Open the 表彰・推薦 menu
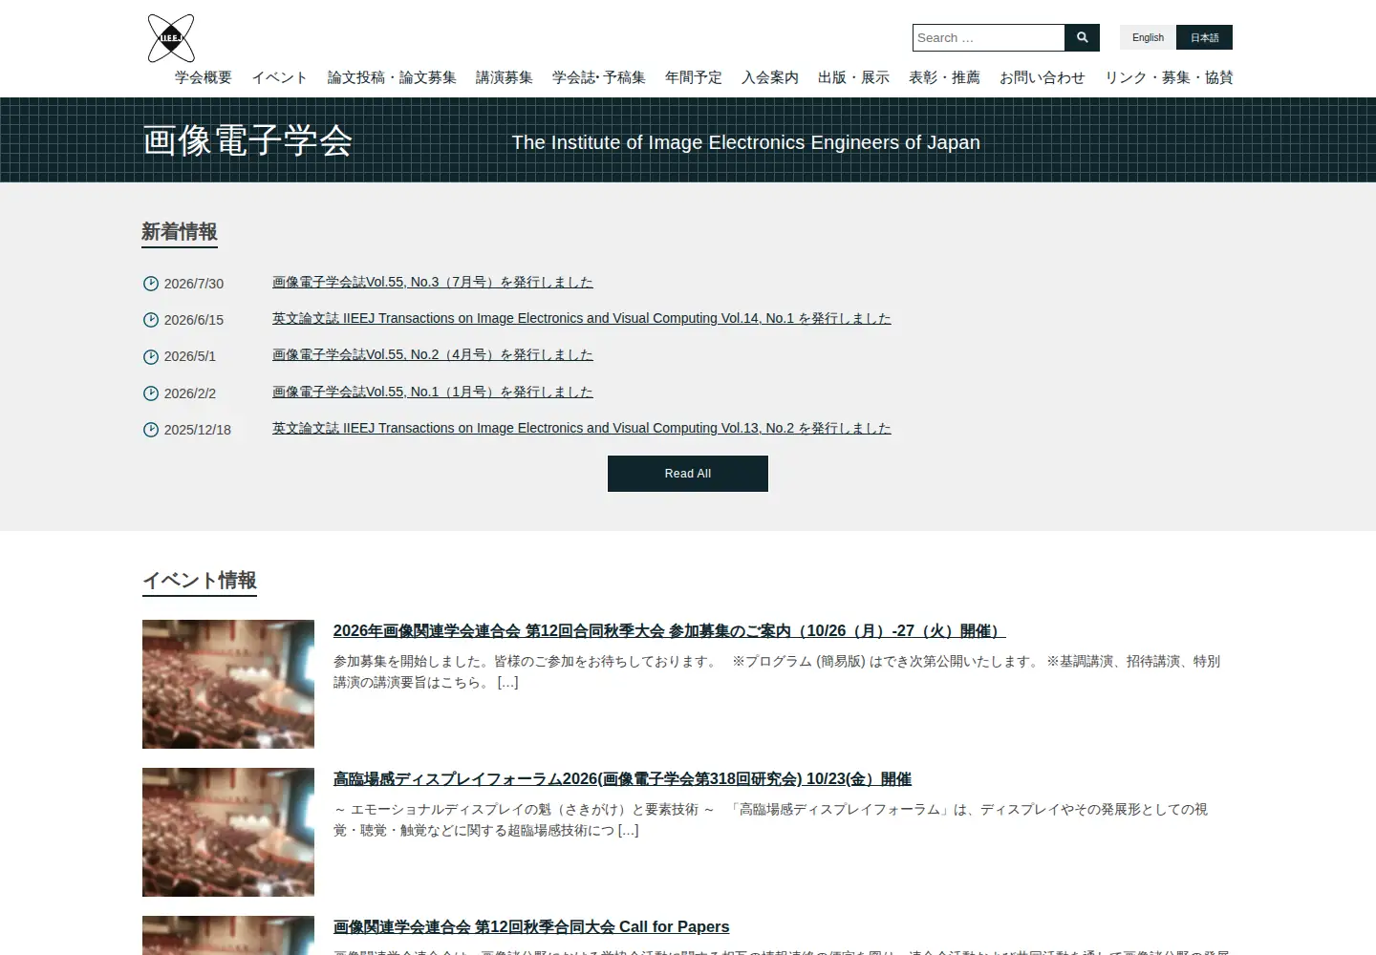Image resolution: width=1376 pixels, height=955 pixels. pyautogui.click(x=944, y=77)
